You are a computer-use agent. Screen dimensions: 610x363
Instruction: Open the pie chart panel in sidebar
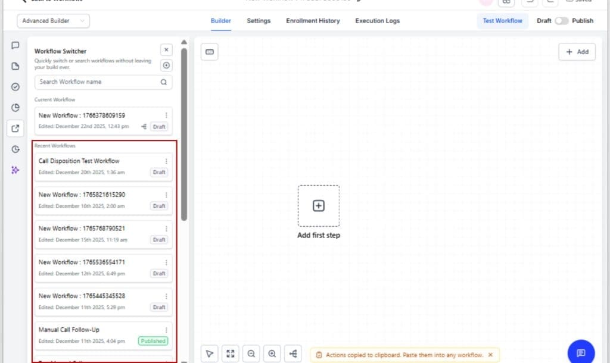point(15,108)
